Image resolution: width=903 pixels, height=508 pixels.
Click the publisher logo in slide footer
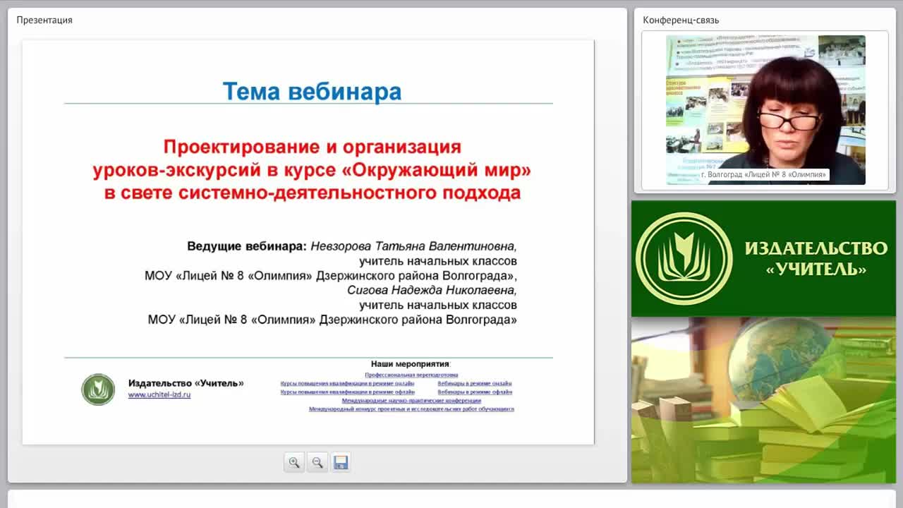tap(98, 389)
